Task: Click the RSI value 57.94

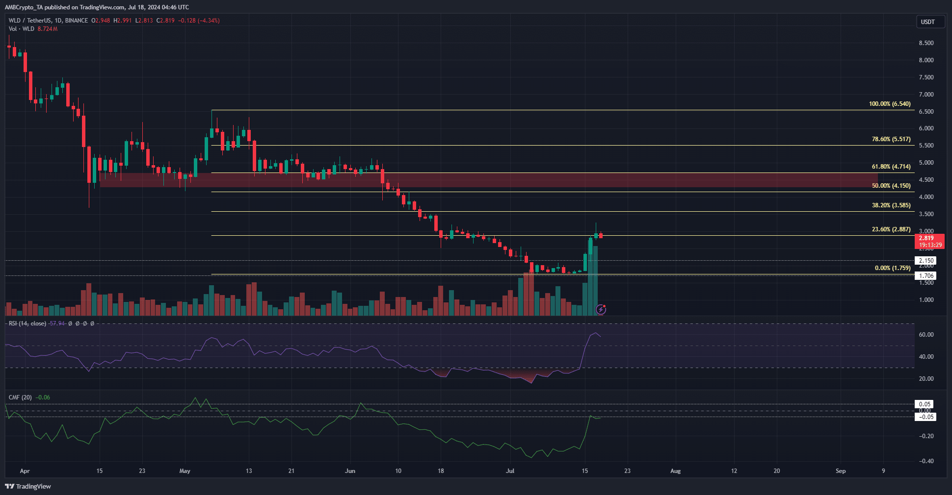Action: pos(57,323)
